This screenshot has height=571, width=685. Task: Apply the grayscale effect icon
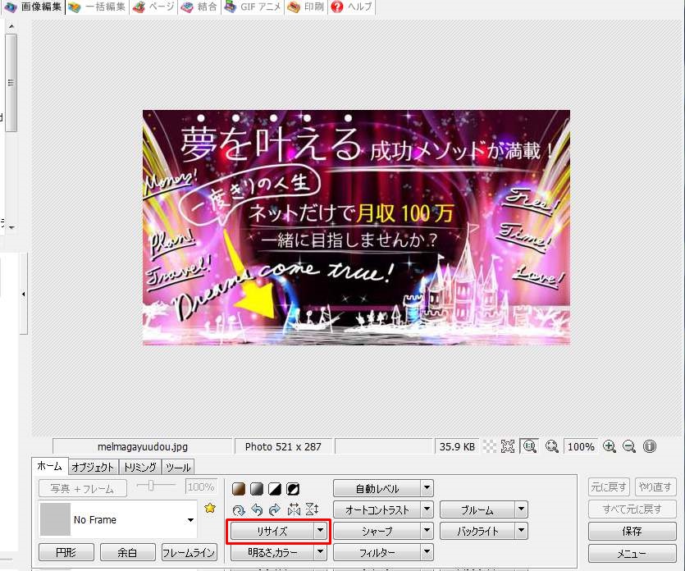tap(257, 489)
